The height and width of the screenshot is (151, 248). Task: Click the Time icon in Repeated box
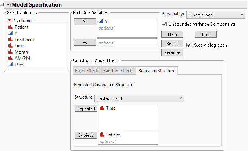click(102, 108)
